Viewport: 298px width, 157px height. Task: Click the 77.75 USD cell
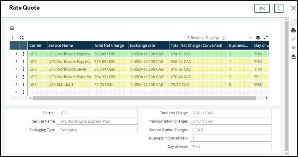(x=111, y=84)
